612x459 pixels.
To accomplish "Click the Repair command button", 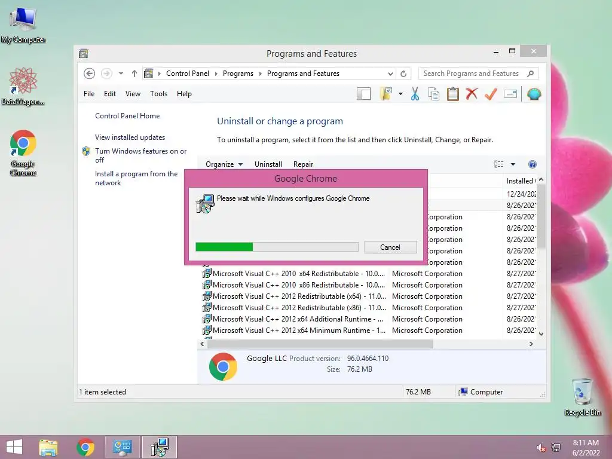I will (x=303, y=164).
